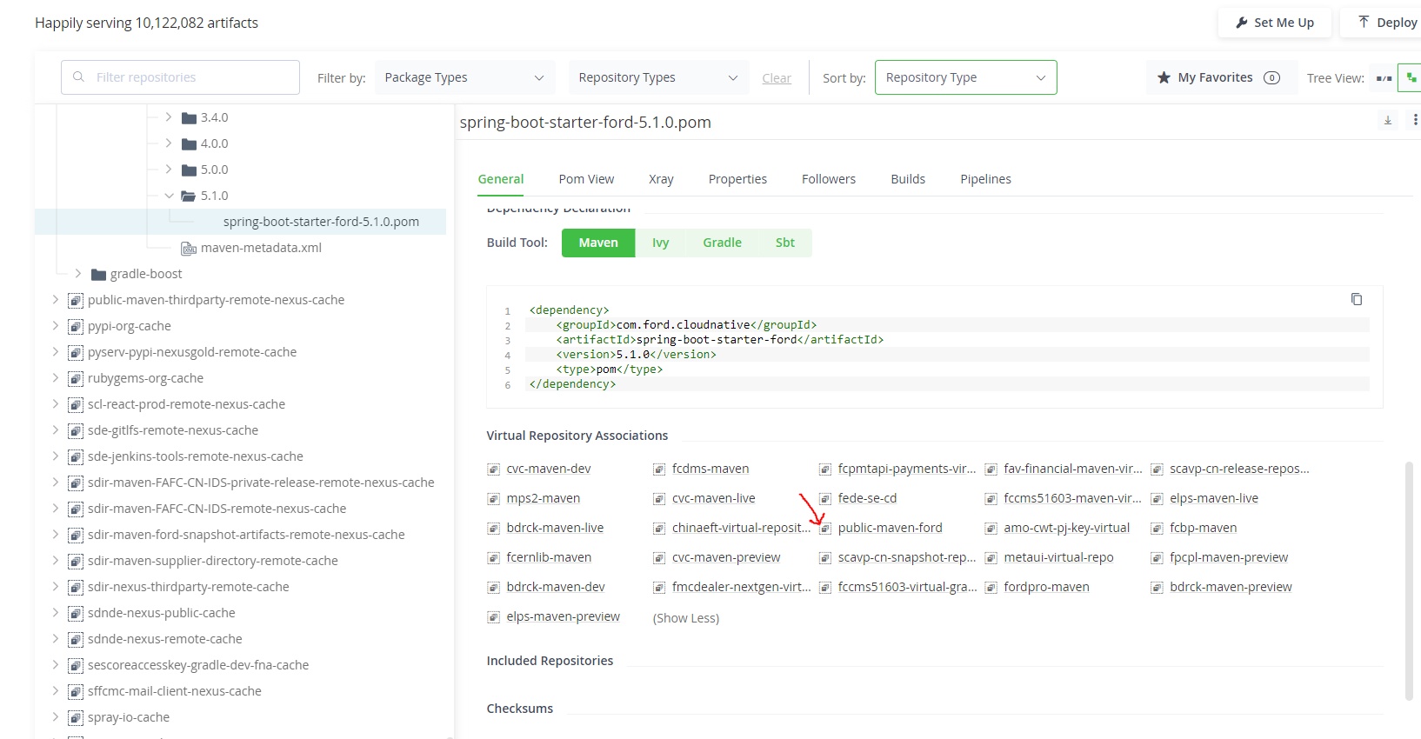This screenshot has height=739, width=1421.
Task: Collapse the 5.1.0 version folder
Action: coord(169,196)
